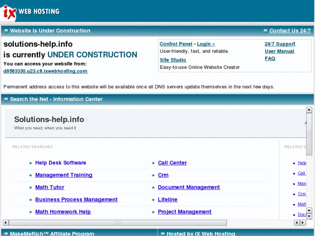Open the Management Training related search

click(x=64, y=175)
